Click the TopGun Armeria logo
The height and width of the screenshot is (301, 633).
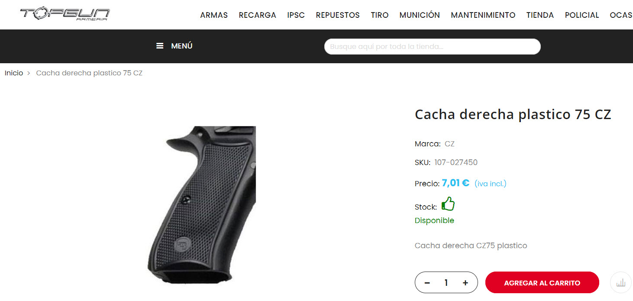tap(65, 14)
